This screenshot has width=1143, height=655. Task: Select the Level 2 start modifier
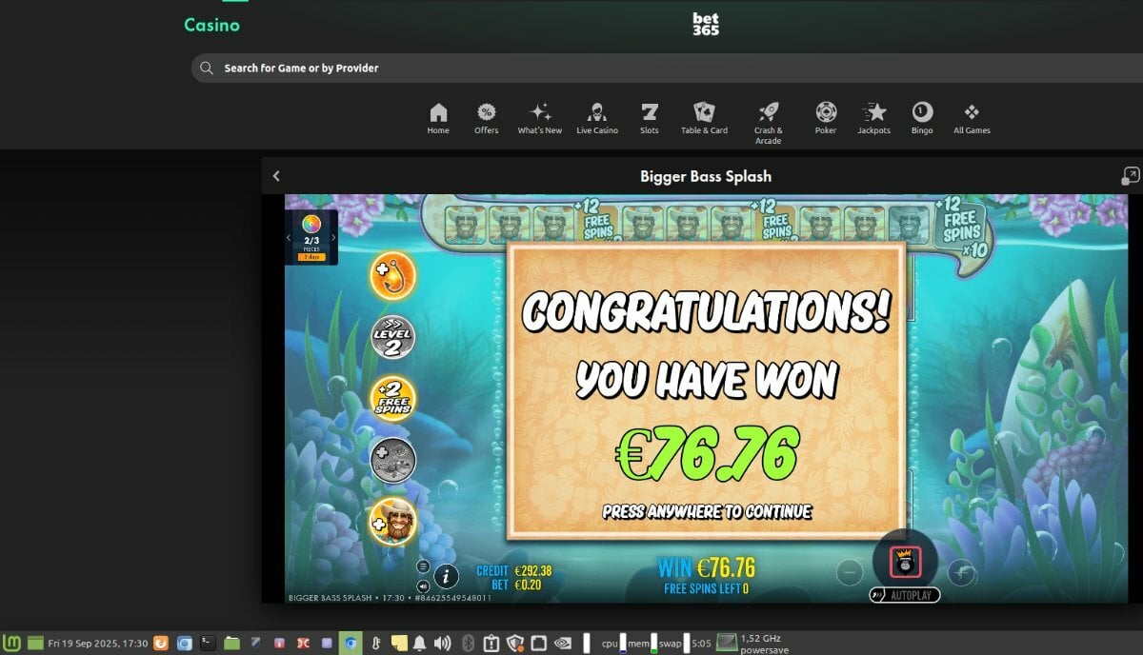point(392,337)
